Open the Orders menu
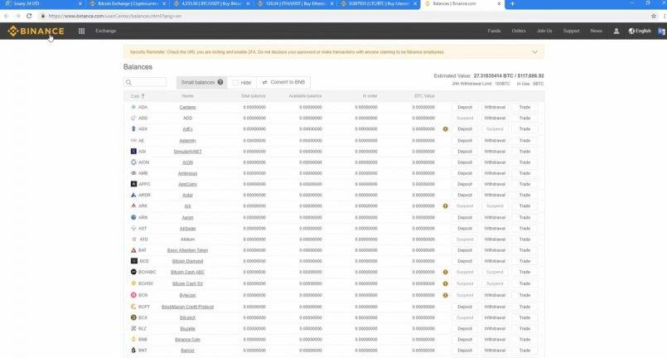This screenshot has width=667, height=358. pyautogui.click(x=519, y=31)
